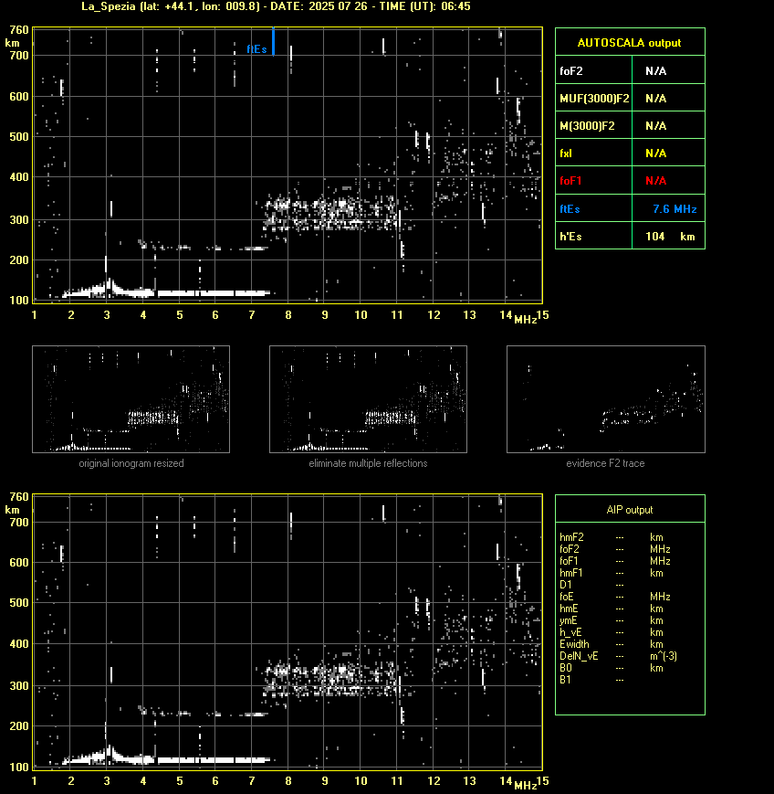The width and height of the screenshot is (774, 794).
Task: Click the MHz axis label of bottom ionogram
Action: point(525,786)
